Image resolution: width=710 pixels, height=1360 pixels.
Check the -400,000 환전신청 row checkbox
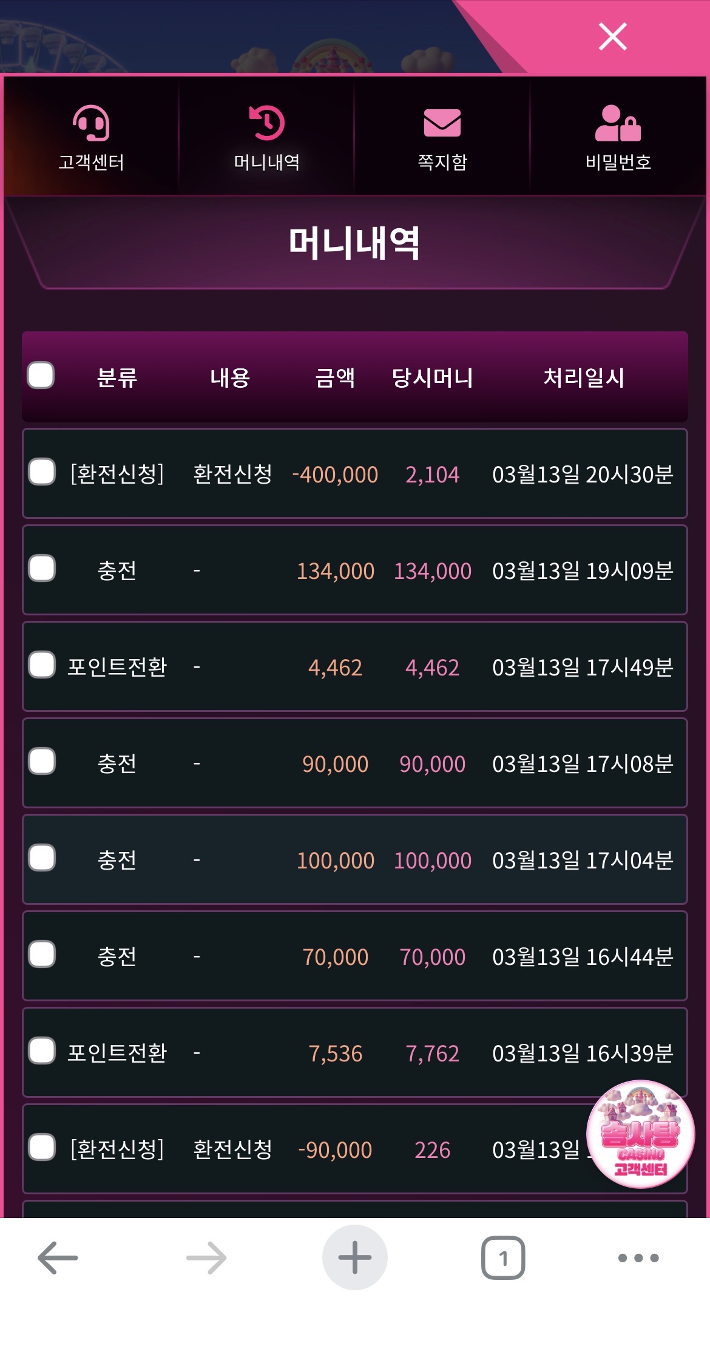point(42,472)
